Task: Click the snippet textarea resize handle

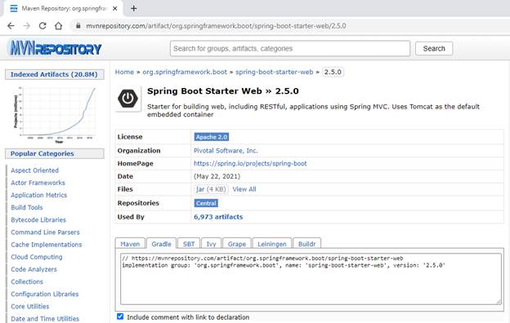Action: point(499,302)
